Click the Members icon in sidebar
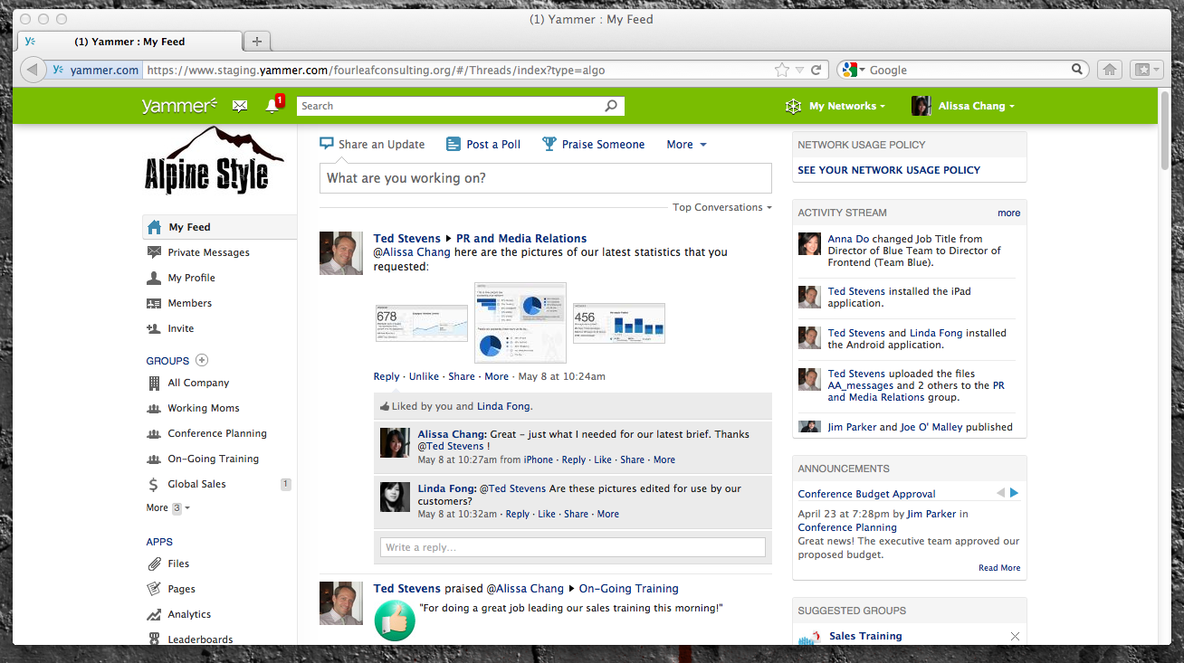Image resolution: width=1184 pixels, height=663 pixels. [154, 303]
